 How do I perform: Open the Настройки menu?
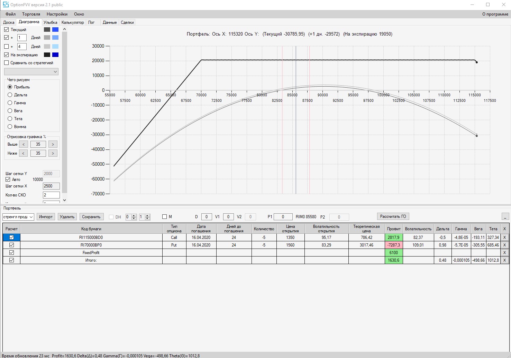click(57, 14)
